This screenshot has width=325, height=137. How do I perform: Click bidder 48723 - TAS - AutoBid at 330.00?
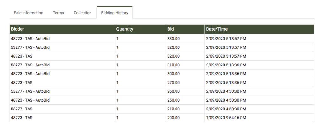click(30, 39)
